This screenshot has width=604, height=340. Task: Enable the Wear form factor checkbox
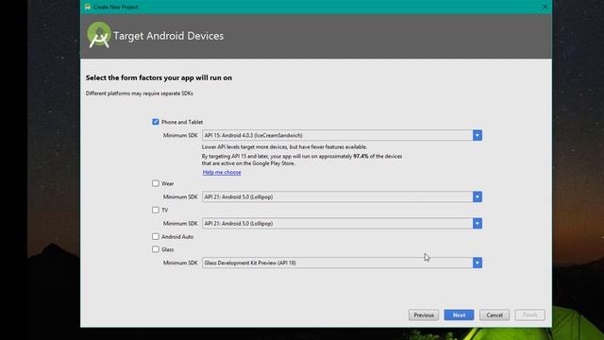click(x=156, y=183)
